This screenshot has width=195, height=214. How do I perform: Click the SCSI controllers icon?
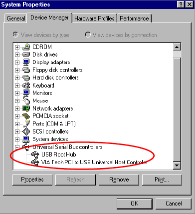tap(26, 131)
